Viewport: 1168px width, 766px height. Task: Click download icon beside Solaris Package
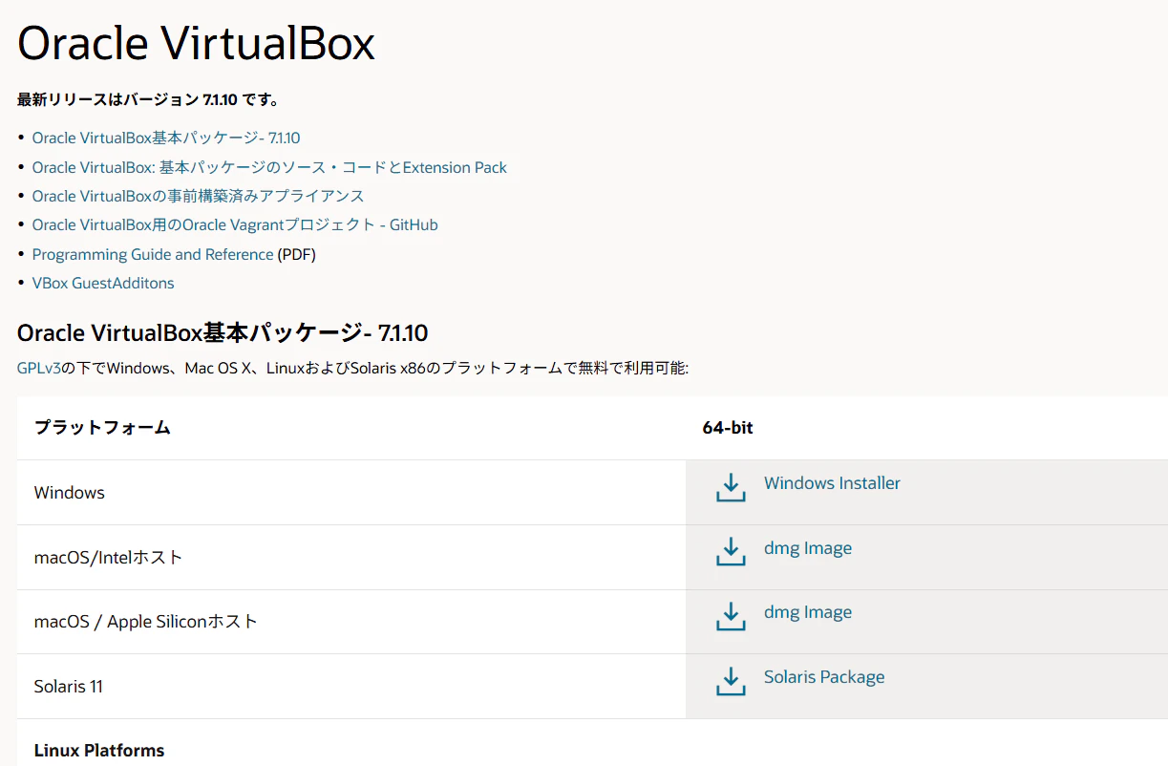coord(731,681)
